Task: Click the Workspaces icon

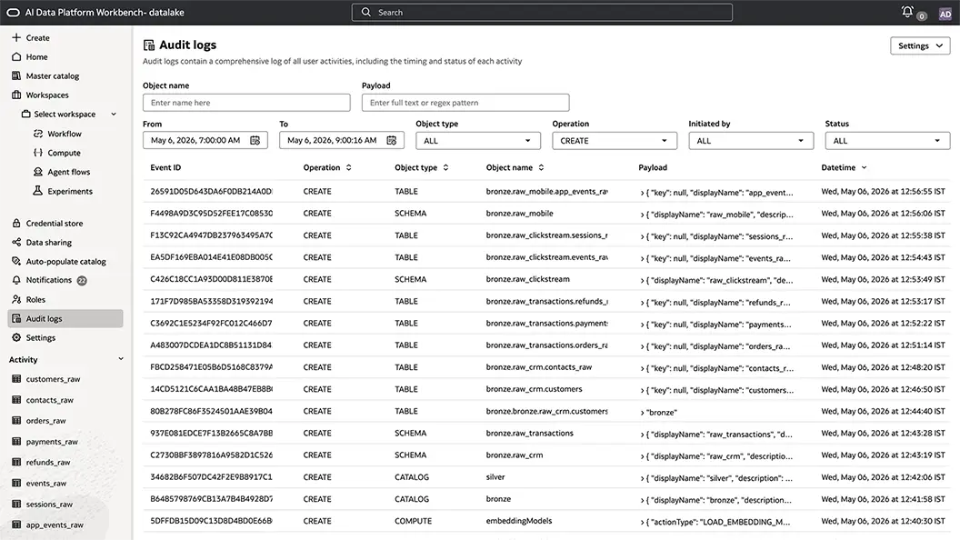Action: point(16,95)
